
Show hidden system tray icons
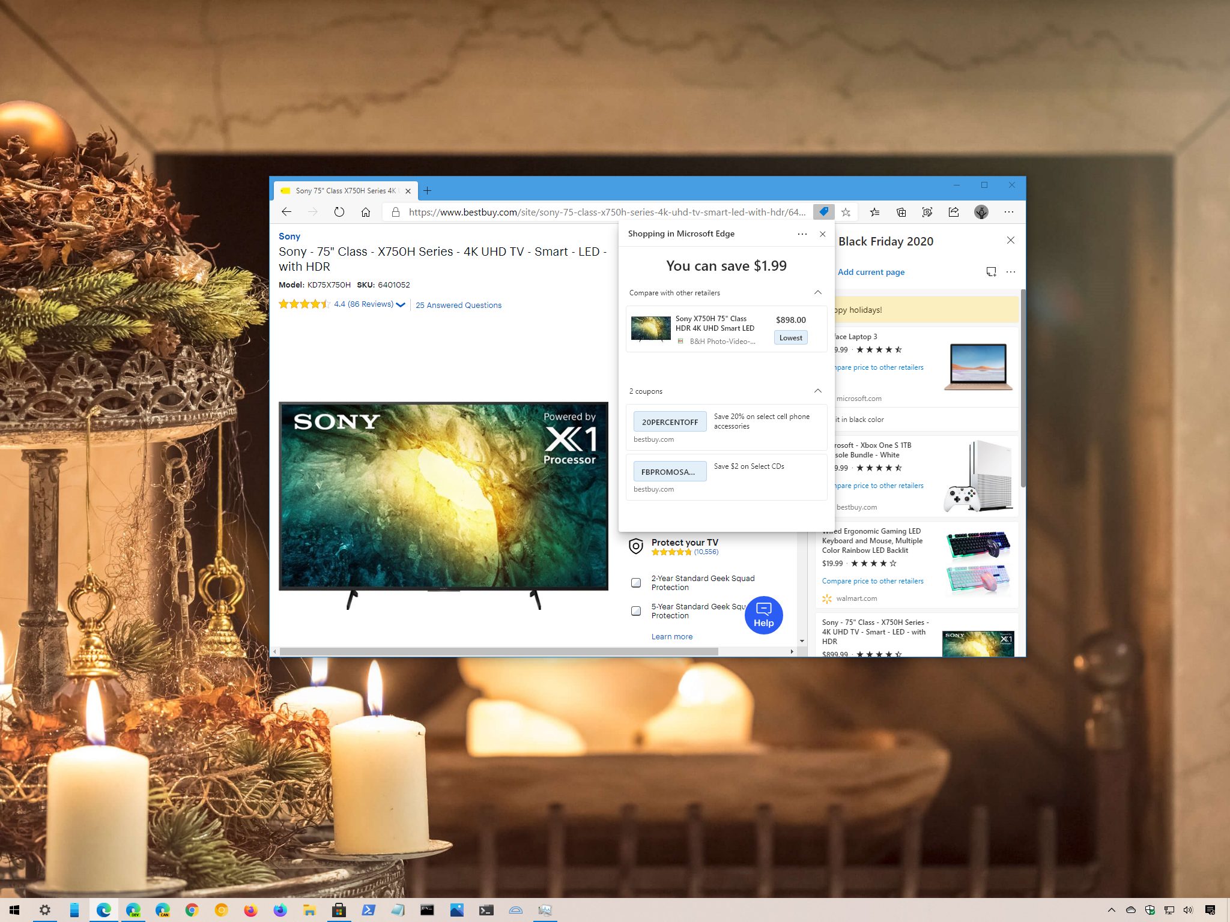(1111, 910)
